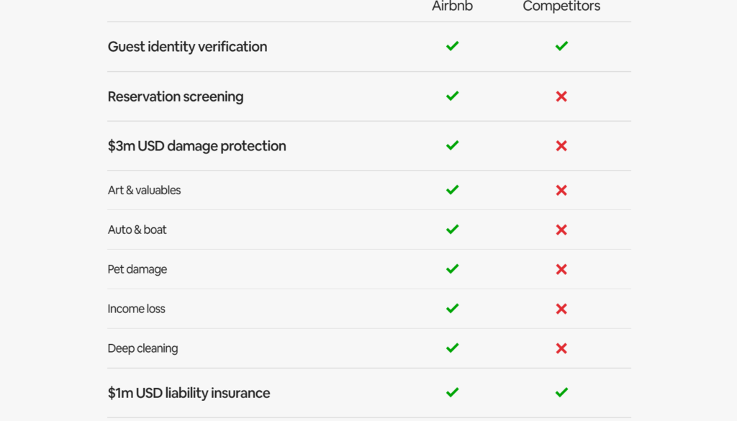Click Airbnb's green check for Auto & boat
The height and width of the screenshot is (421, 737).
click(x=452, y=230)
